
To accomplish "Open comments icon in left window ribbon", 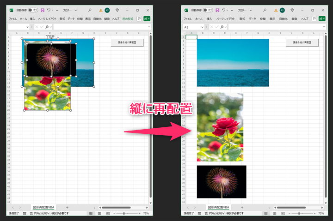I will 139,18.
